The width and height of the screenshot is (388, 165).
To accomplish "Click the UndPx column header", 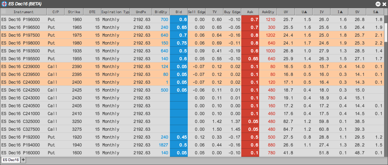I will tap(141, 12).
